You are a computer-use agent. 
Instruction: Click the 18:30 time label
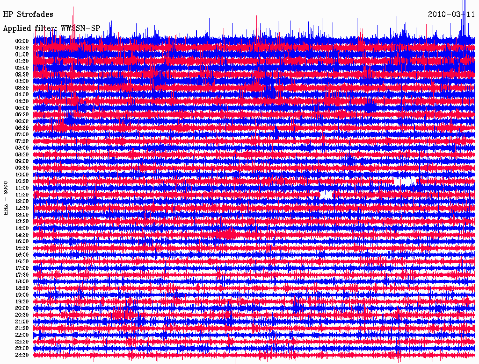pyautogui.click(x=22, y=288)
